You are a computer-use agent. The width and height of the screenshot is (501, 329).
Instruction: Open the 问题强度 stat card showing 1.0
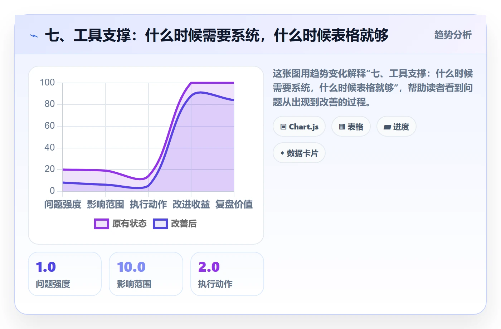(x=65, y=274)
